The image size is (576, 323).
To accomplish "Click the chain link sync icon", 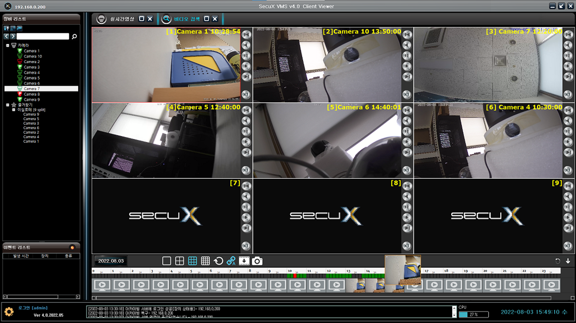I will [231, 261].
